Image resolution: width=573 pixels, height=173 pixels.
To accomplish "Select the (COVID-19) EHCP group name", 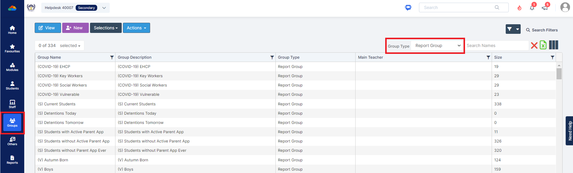I will (x=54, y=66).
